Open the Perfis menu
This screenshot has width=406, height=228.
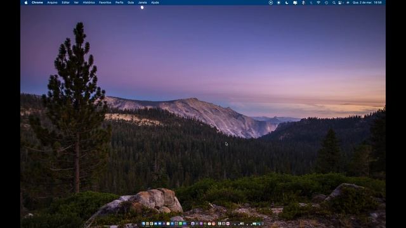click(119, 3)
